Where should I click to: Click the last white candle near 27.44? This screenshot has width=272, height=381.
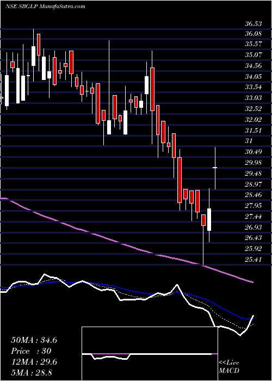[209, 219]
